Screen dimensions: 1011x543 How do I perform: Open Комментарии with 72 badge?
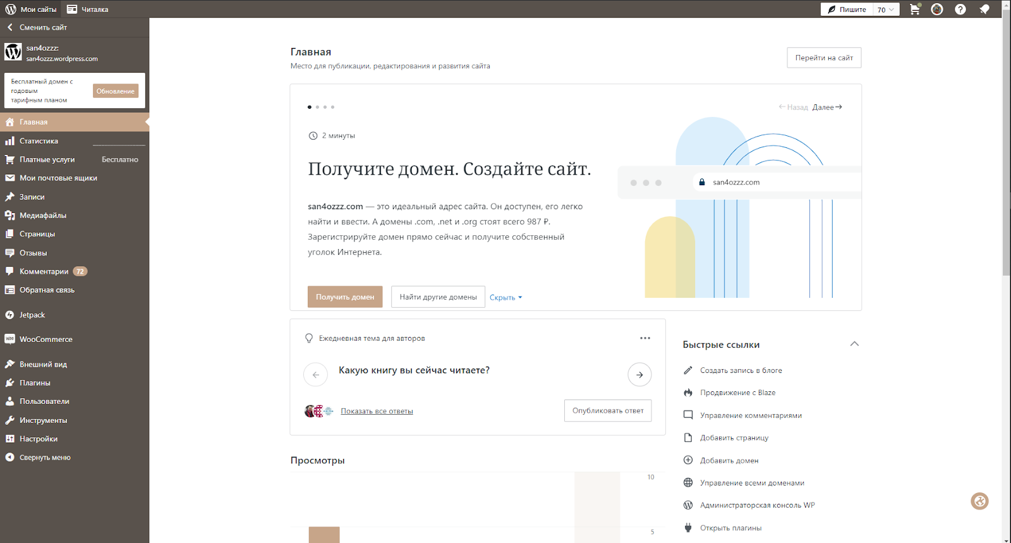point(75,271)
